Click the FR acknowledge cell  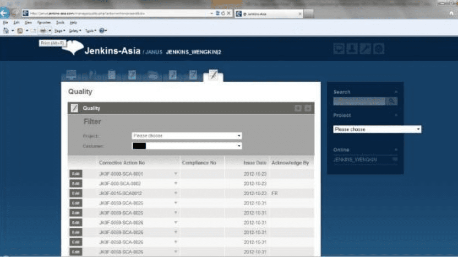pos(274,193)
